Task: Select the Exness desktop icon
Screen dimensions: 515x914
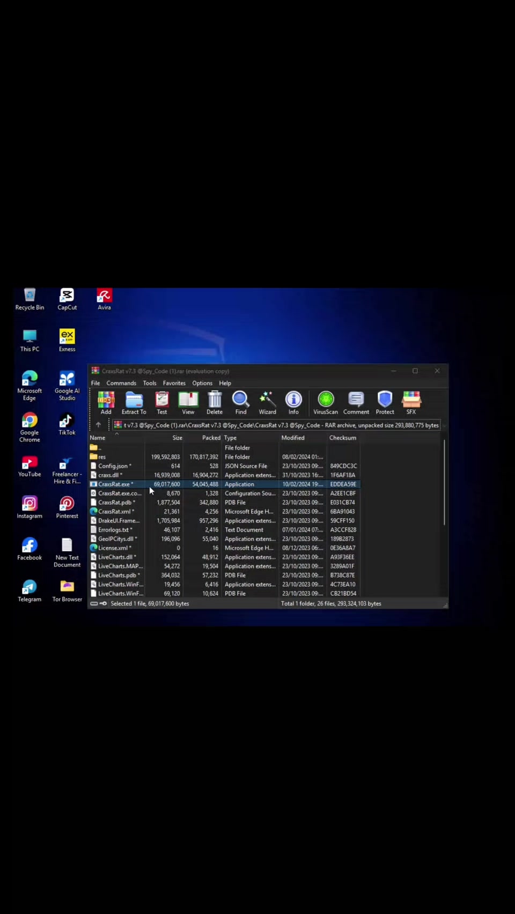Action: pos(67,341)
